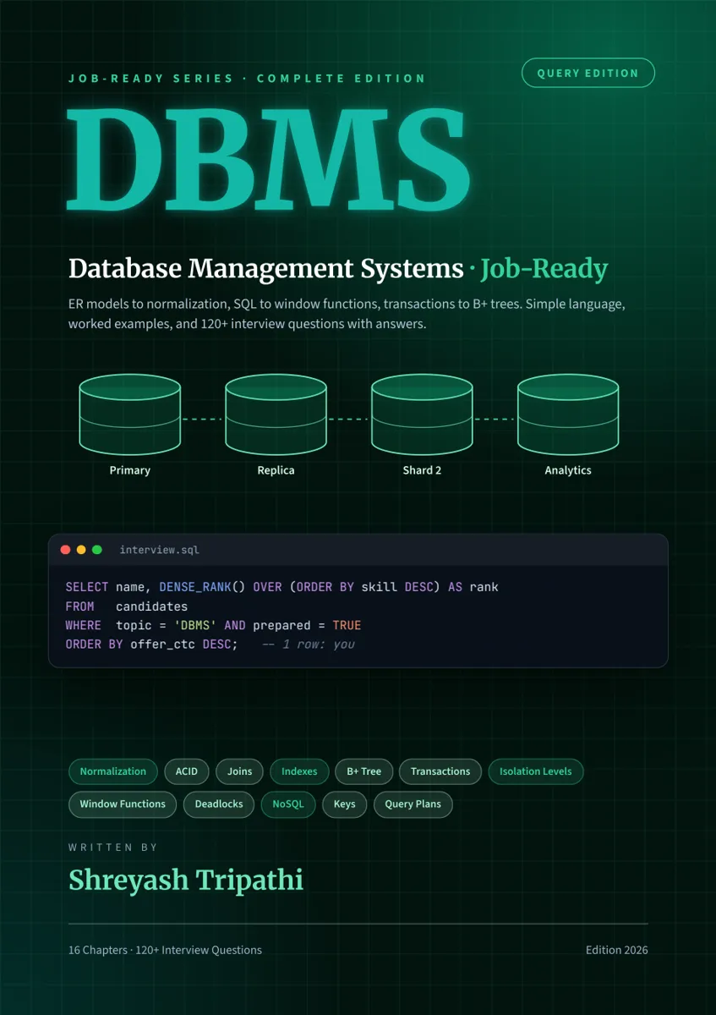
Task: Click the QUERY EDITION badge
Action: coord(588,73)
